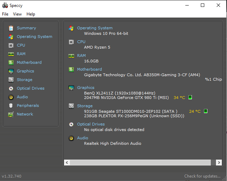Open Peripherals via the mouse icon
Screen dimensions: 227x181
tap(11, 105)
